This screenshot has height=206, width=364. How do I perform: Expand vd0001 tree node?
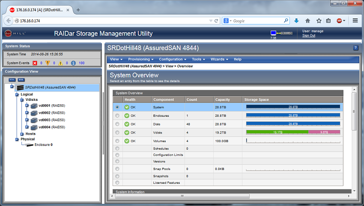(x=27, y=106)
